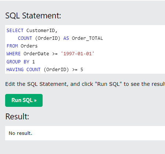Click the number 5 in HAVING clause
This screenshot has height=154, width=165.
pos(82,70)
